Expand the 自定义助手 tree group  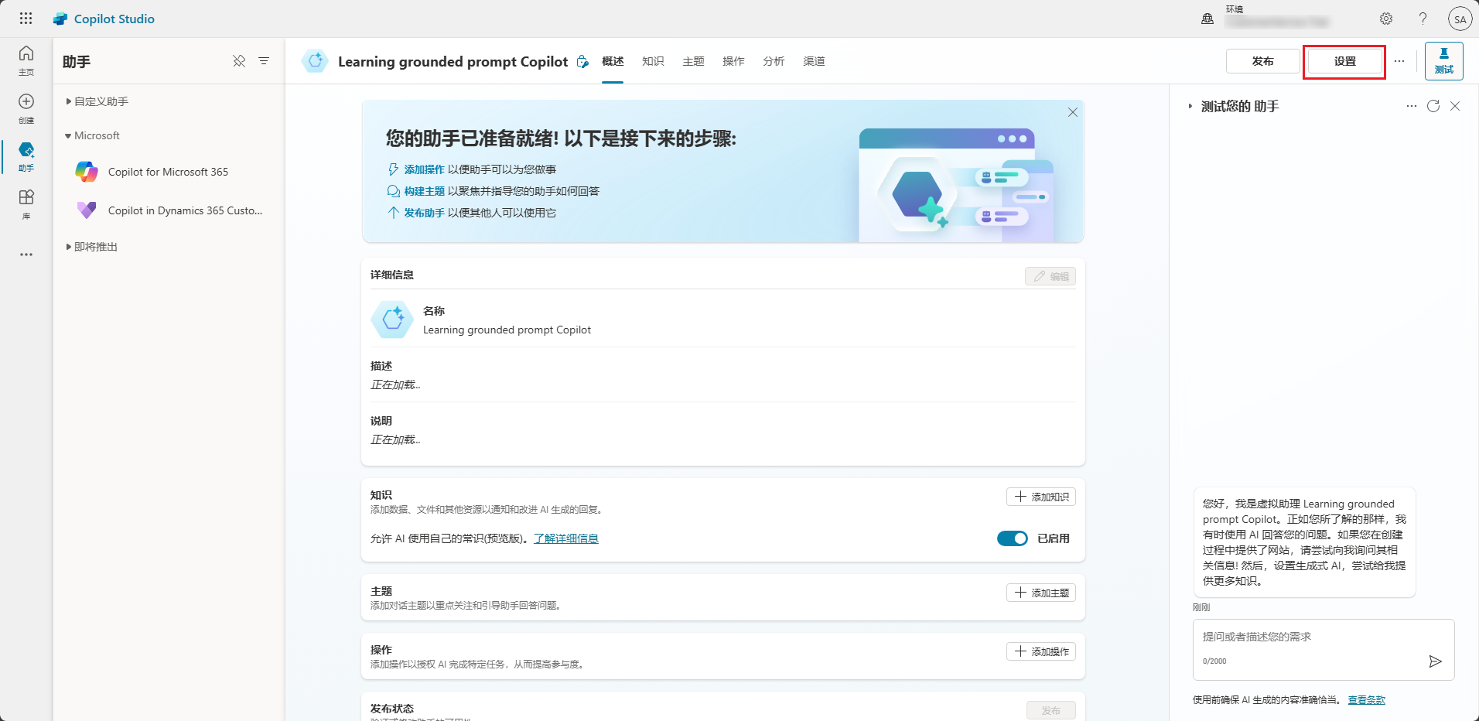pyautogui.click(x=69, y=101)
